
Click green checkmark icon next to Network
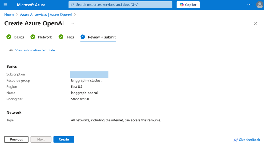pos(33,37)
